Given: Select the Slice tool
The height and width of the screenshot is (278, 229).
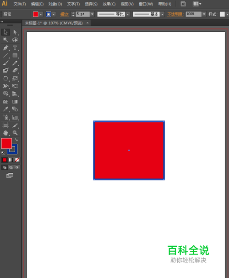Looking at the screenshot, I should 15,125.
